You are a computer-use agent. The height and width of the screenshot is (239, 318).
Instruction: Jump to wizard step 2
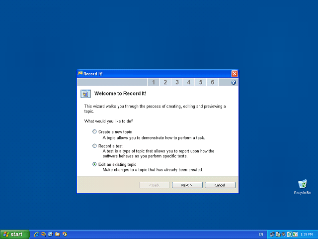click(165, 82)
